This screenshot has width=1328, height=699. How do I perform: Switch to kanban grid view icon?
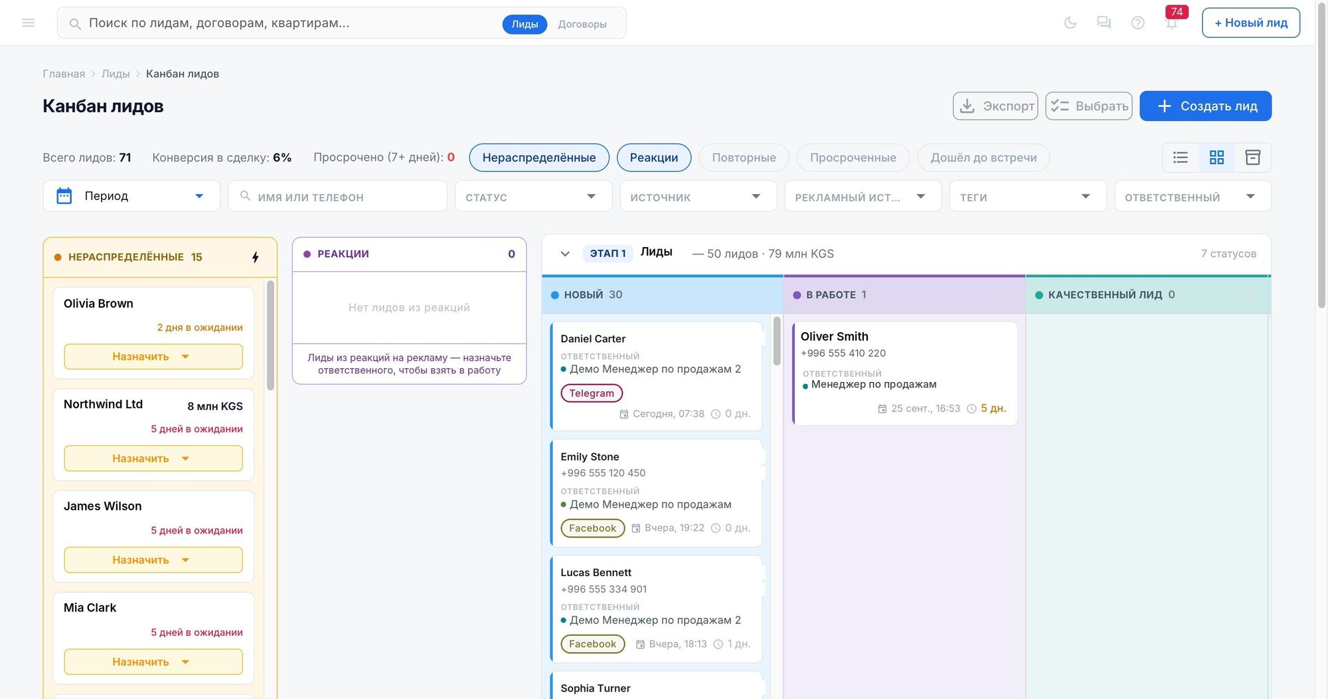tap(1216, 157)
